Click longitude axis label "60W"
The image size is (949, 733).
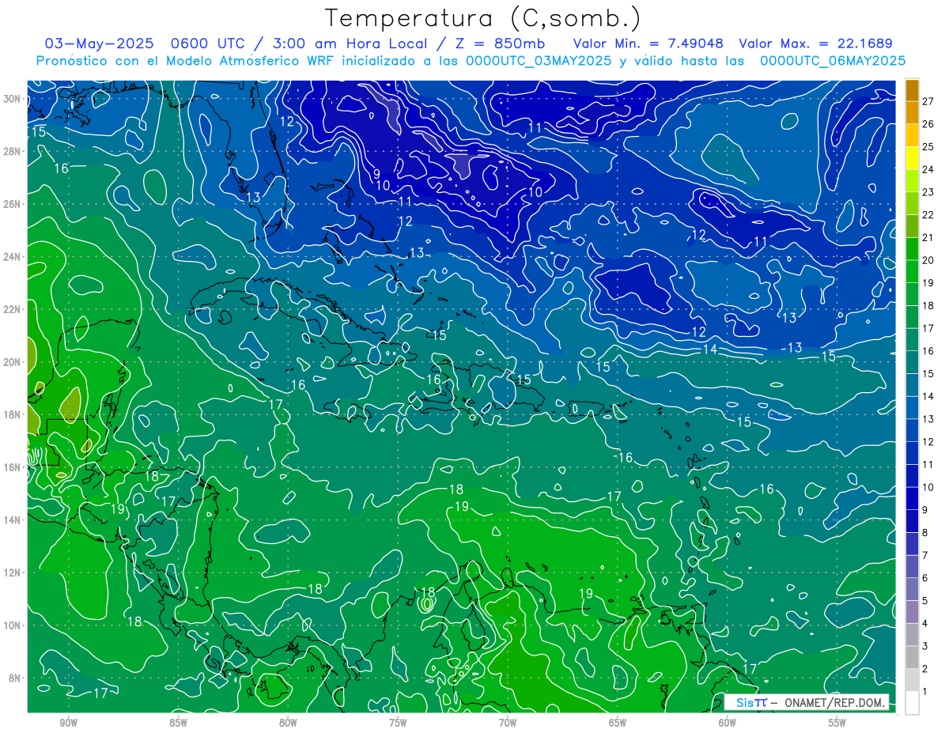(x=728, y=723)
